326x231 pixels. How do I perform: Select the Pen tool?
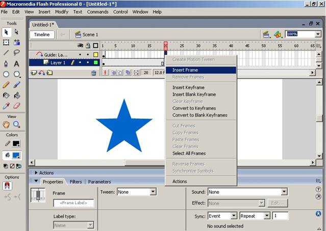6,64
